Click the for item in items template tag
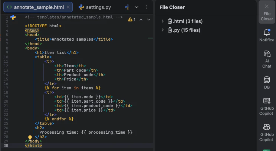Image resolution: width=276 pixels, height=151 pixels. tap(72, 88)
